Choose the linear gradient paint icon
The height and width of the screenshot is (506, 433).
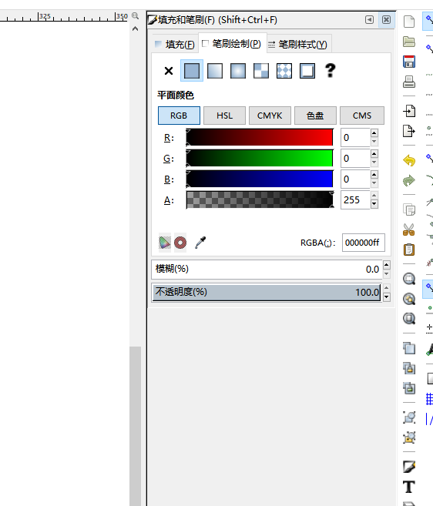coord(215,71)
